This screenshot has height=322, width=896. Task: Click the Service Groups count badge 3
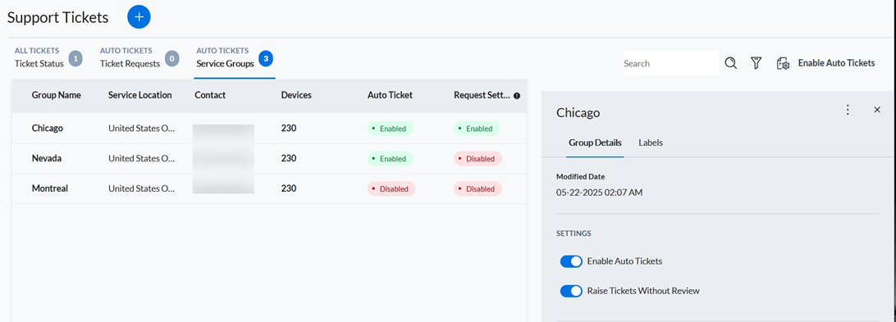[x=266, y=58]
